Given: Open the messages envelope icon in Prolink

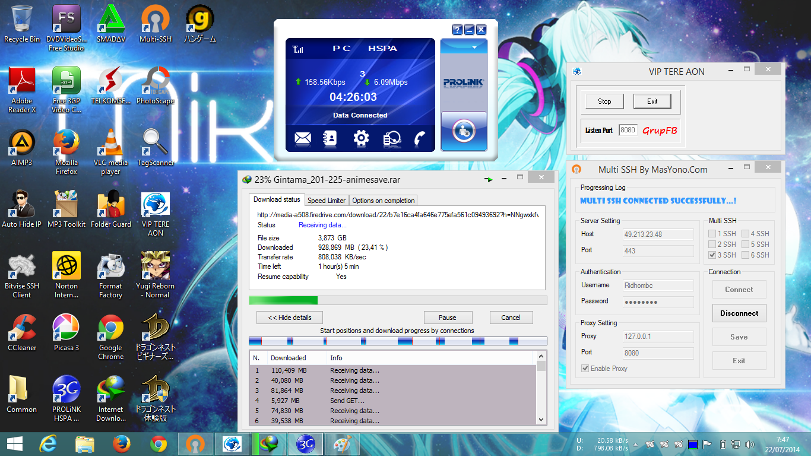Looking at the screenshot, I should (303, 139).
